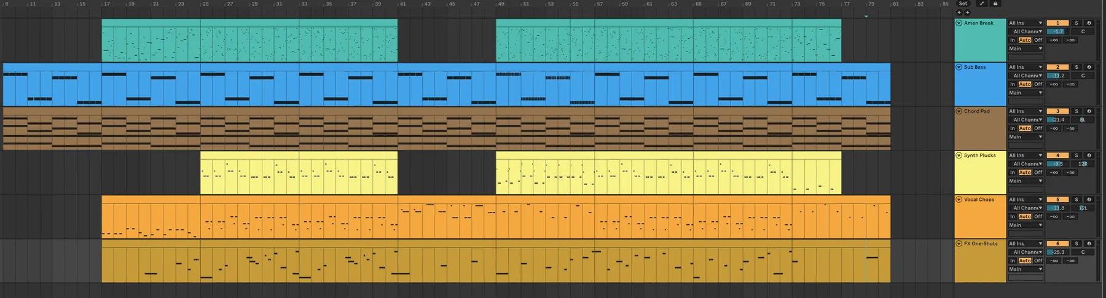Fold the Amen Break track
Viewport: 1106px width, 298px height.
pos(959,23)
